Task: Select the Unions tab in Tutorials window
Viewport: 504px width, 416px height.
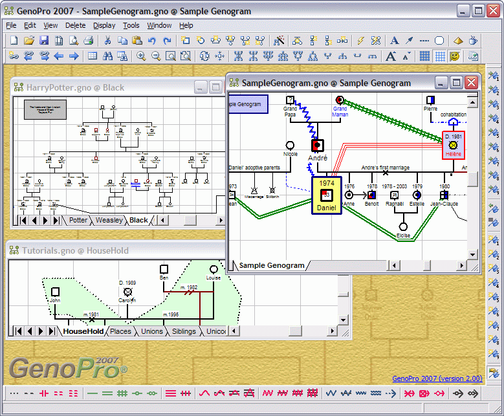Action: 152,331
